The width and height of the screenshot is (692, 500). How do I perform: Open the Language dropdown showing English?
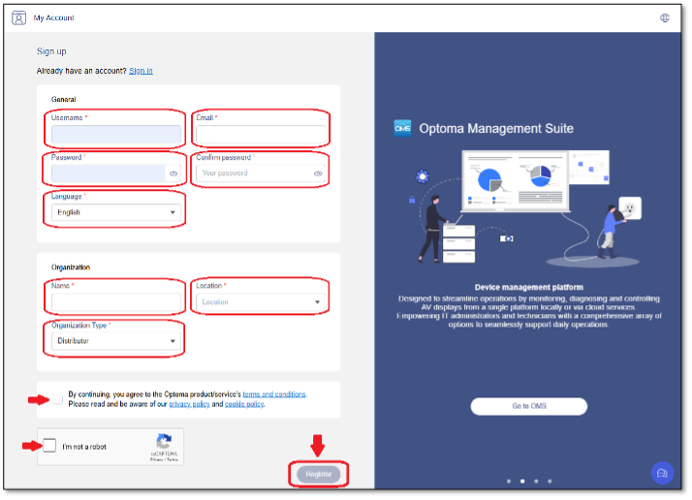[116, 212]
